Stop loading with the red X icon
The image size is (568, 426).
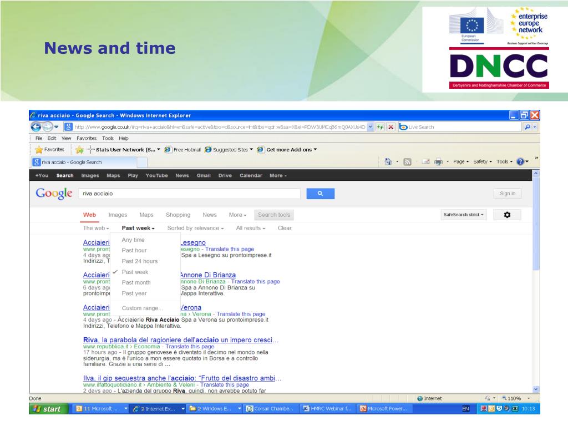pyautogui.click(x=390, y=127)
